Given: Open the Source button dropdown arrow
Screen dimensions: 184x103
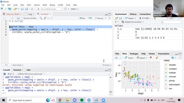Looking at the screenshot, I should (x=106, y=18).
